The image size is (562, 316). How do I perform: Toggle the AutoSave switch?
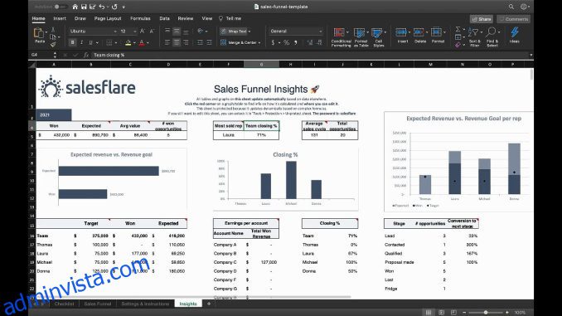click(x=59, y=7)
